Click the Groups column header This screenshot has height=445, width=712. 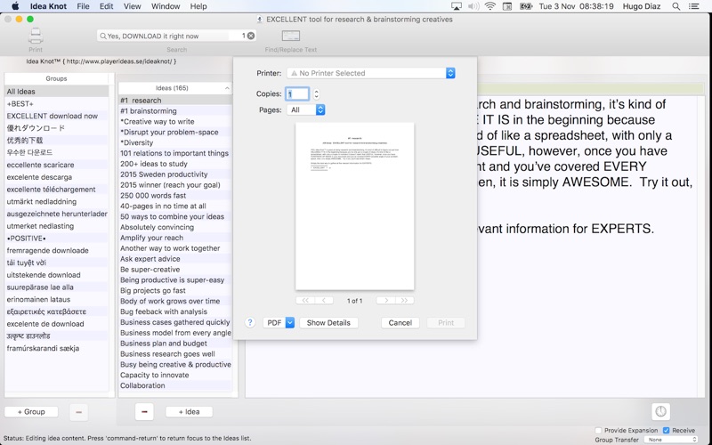(x=56, y=78)
